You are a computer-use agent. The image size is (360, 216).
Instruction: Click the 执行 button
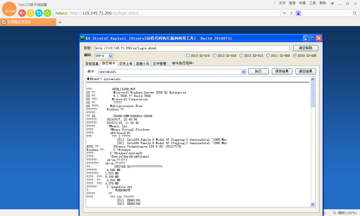[x=258, y=71]
